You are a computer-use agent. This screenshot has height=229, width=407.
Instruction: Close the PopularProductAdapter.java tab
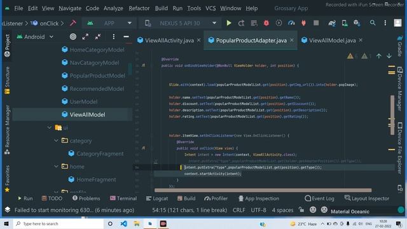pos(292,40)
